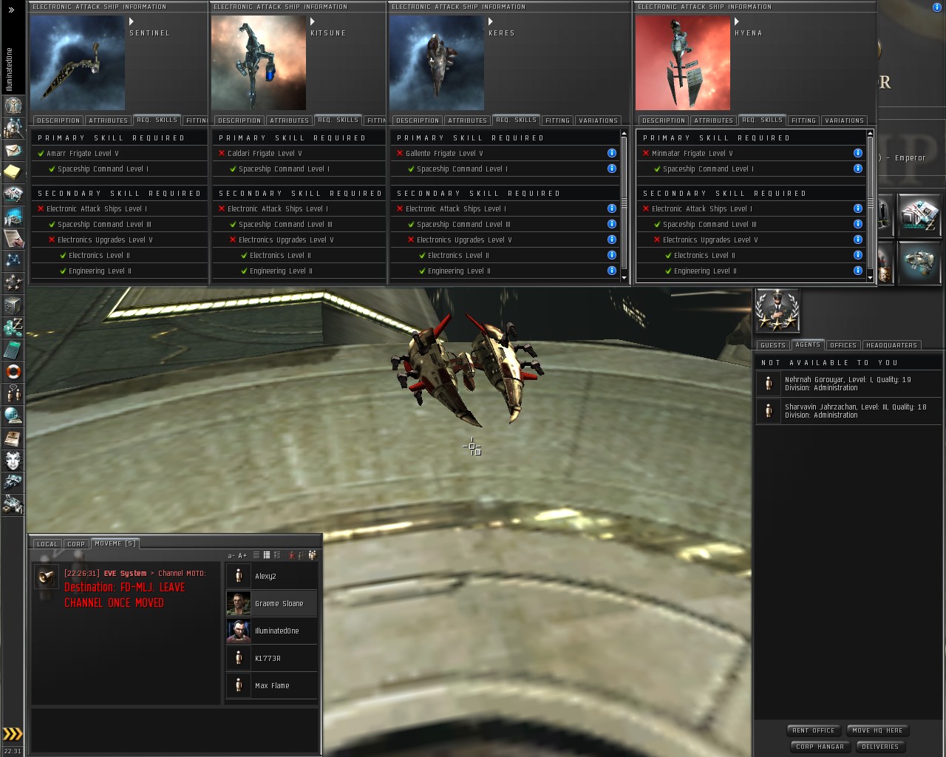Click the yellow double-arrow at sidebar bottom

point(13,734)
